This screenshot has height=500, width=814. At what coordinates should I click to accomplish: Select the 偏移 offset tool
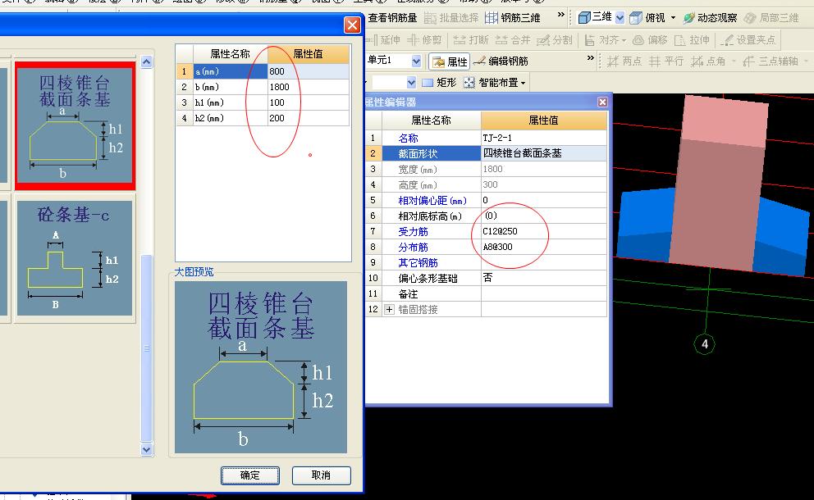[650, 40]
